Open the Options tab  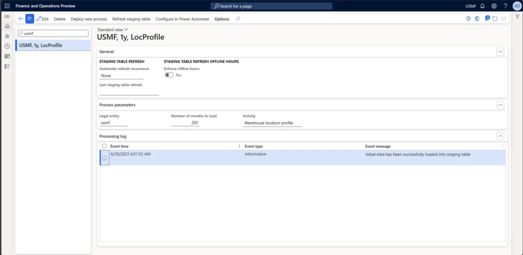(222, 19)
